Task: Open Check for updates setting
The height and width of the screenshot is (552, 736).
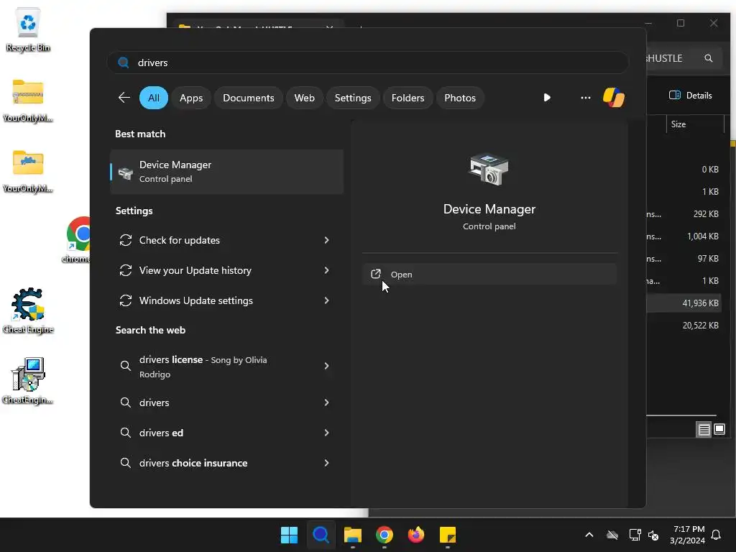Action: pyautogui.click(x=226, y=240)
